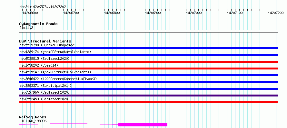The height and width of the screenshot is (128, 287).
Task: Click ruler tick label 14206900
Action: click(x=153, y=13)
